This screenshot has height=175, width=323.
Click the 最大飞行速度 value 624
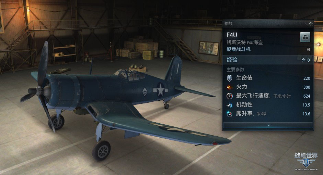pos(307,96)
